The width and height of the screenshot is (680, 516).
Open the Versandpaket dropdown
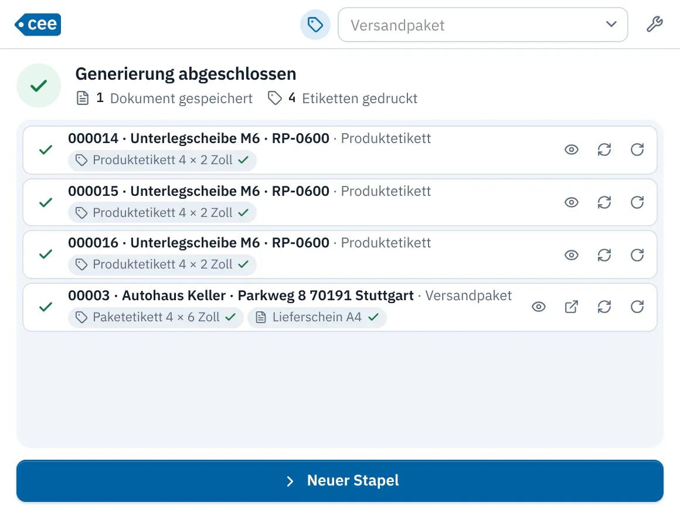pyautogui.click(x=482, y=25)
